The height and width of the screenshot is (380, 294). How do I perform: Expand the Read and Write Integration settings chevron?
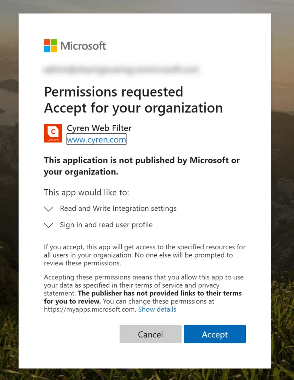pos(49,209)
